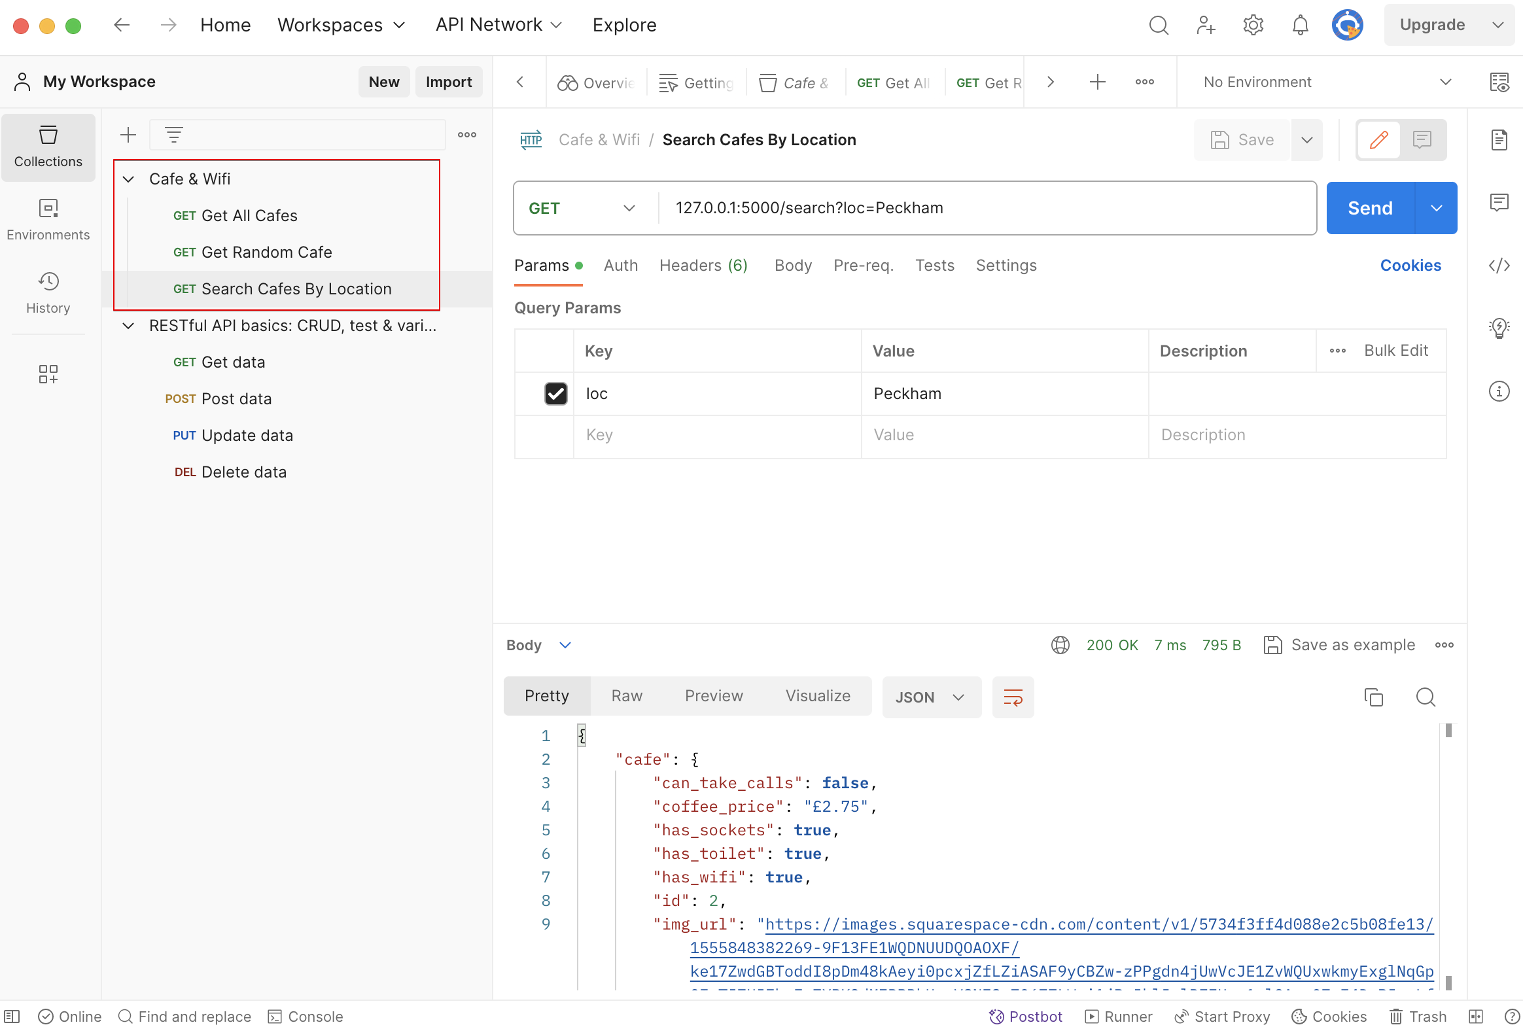
Task: Switch to the Auth tab
Action: [620, 266]
